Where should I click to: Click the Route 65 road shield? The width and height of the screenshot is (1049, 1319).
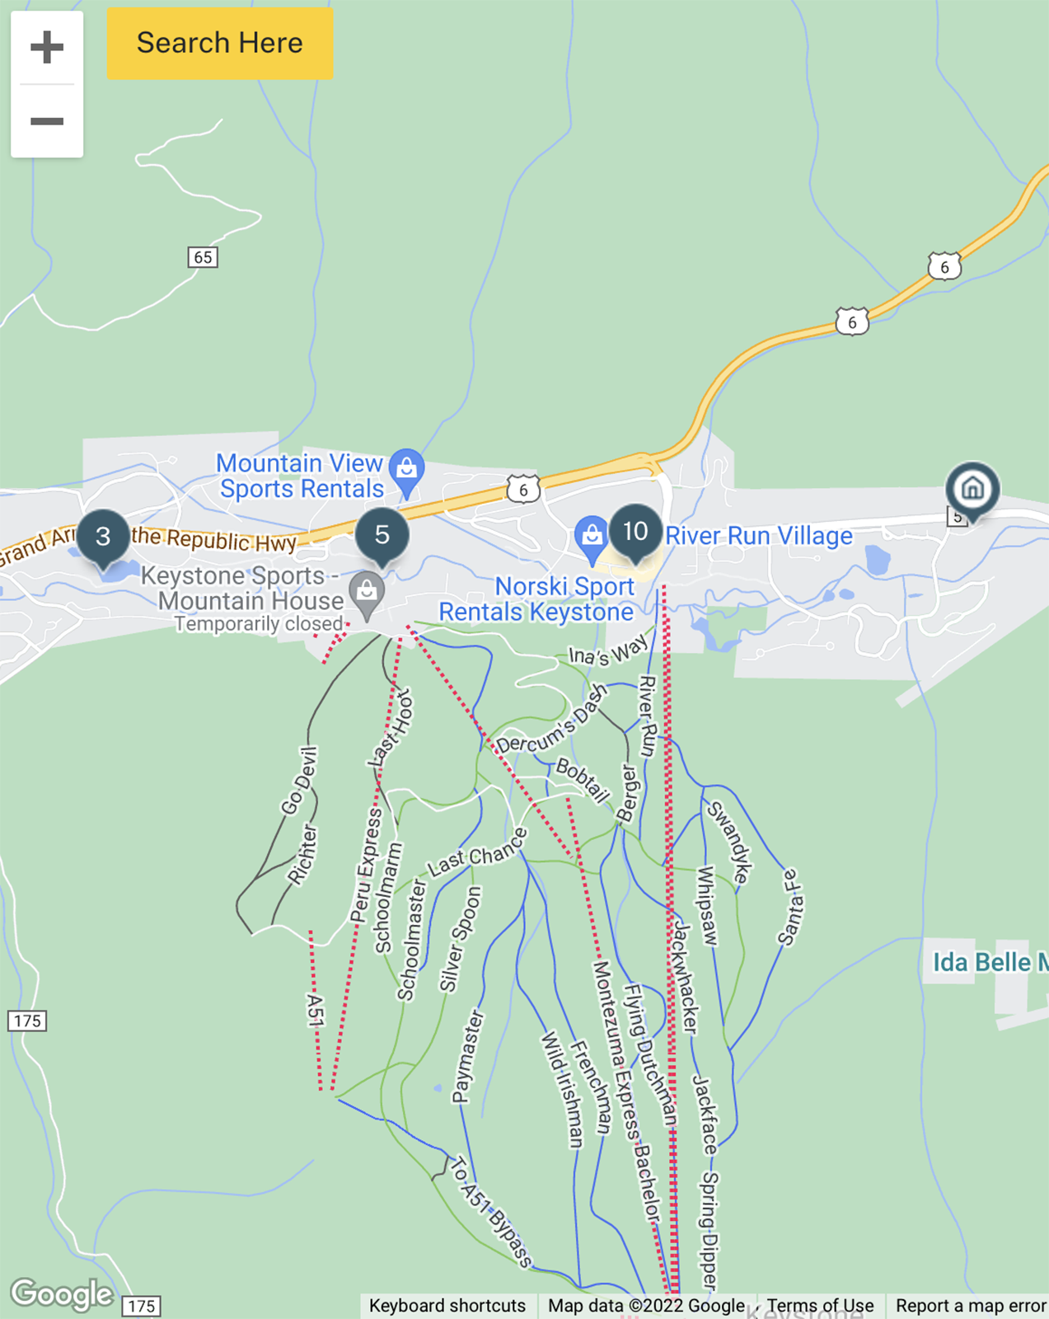tap(203, 257)
